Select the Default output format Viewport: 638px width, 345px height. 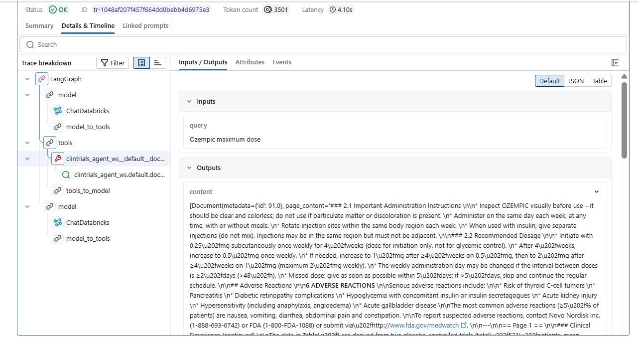click(549, 81)
